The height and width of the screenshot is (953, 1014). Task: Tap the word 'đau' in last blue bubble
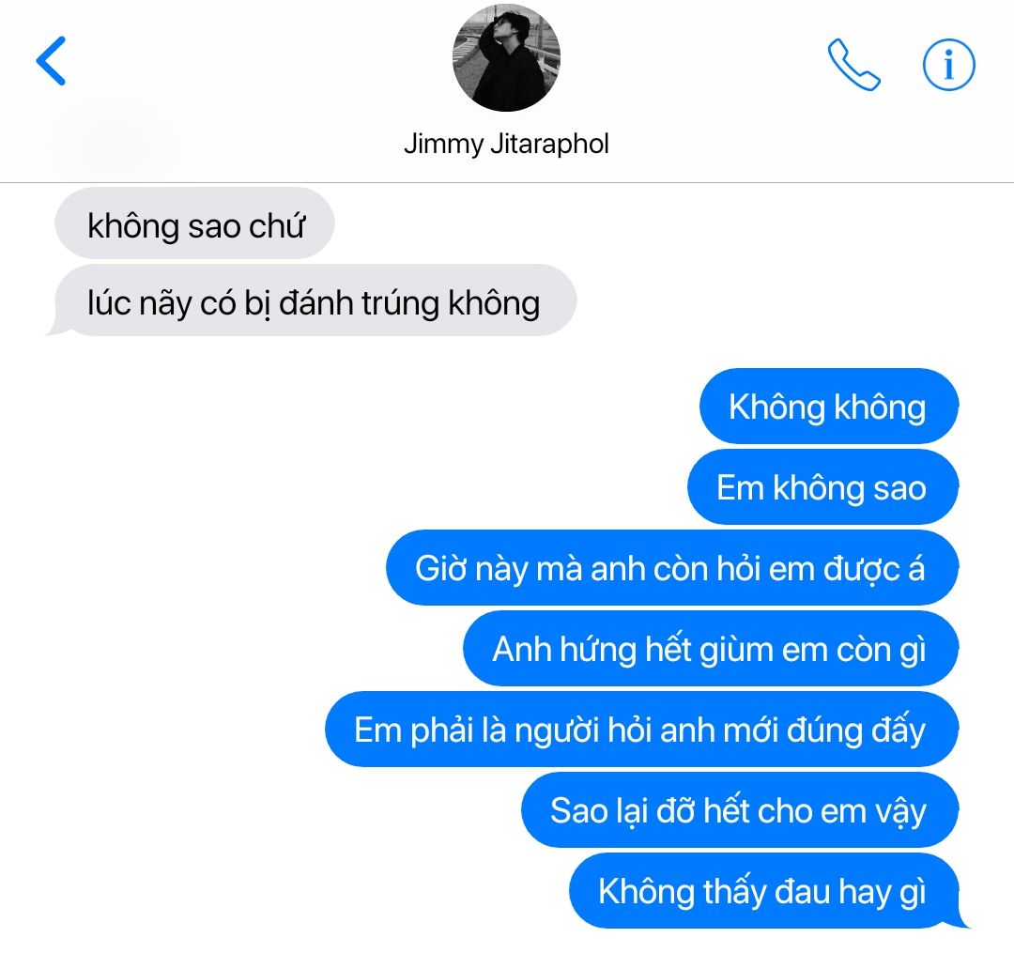click(x=803, y=892)
